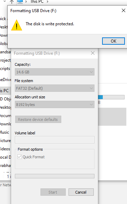Click the yellow warning triangle icon

(x=17, y=25)
